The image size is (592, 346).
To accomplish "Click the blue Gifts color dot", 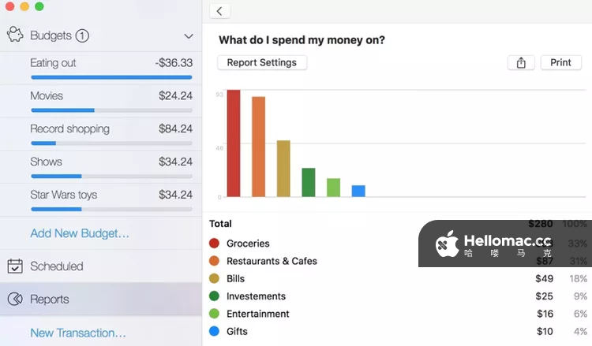I will [215, 332].
